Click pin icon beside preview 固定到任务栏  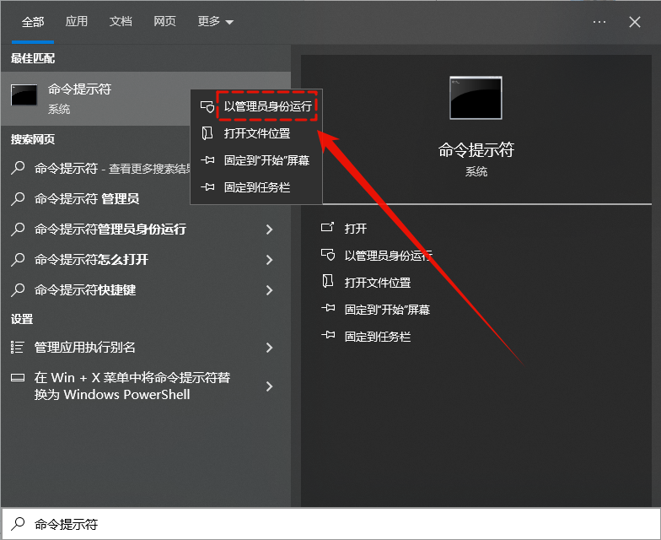(x=328, y=336)
